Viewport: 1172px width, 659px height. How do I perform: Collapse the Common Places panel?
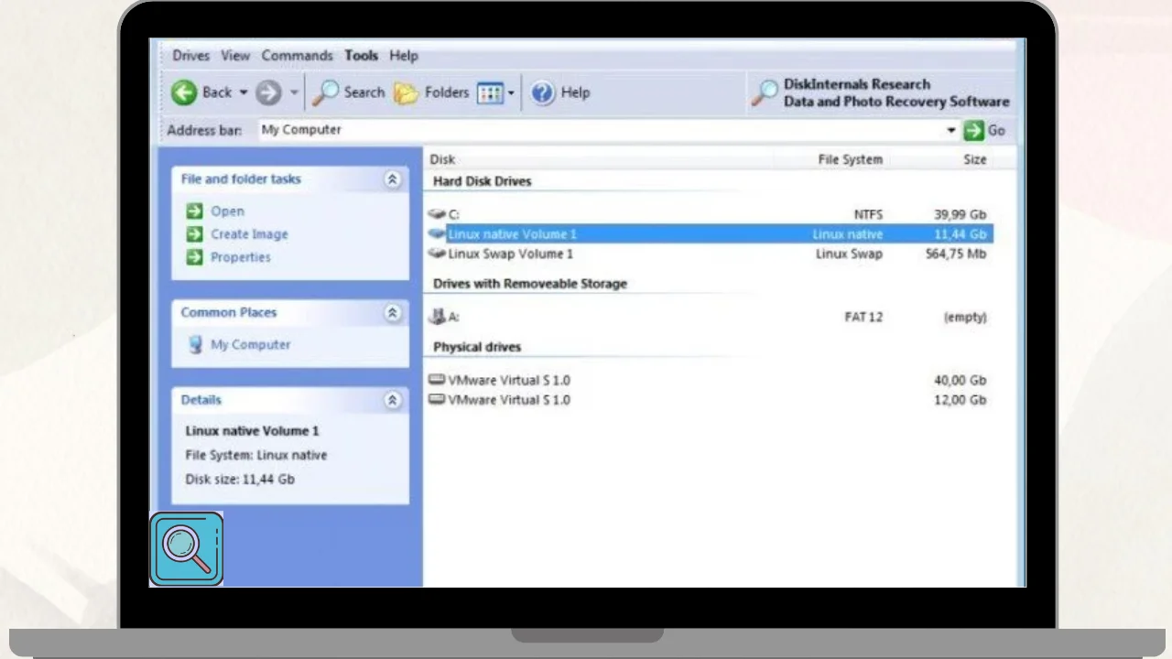(x=392, y=313)
